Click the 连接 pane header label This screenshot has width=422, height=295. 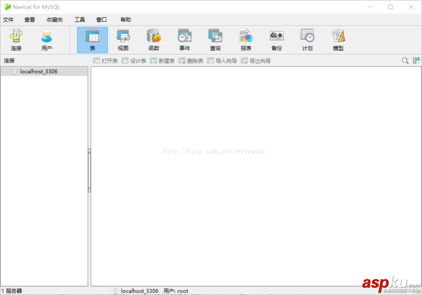point(9,61)
